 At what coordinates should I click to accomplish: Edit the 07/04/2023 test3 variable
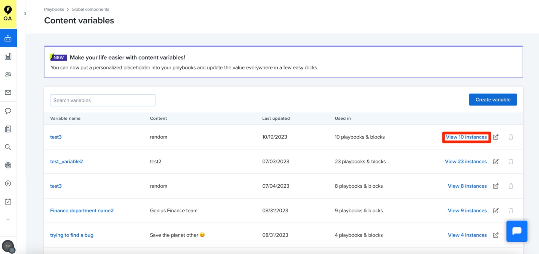(496, 186)
